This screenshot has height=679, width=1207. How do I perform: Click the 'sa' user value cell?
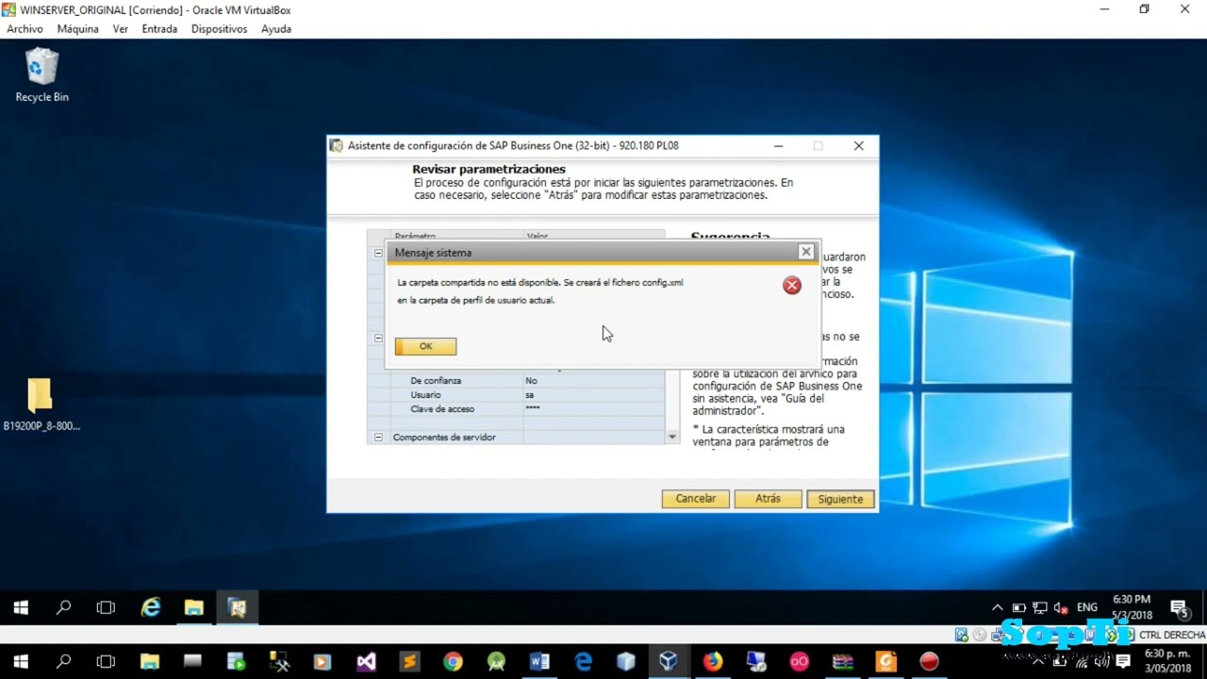(x=594, y=395)
